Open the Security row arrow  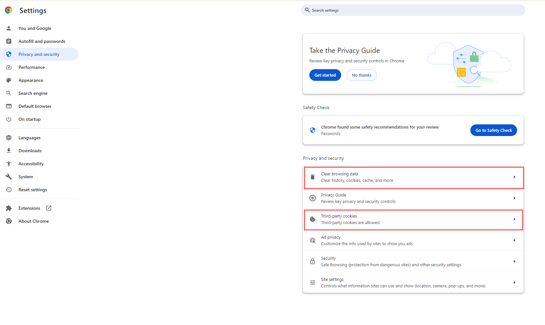pos(514,261)
